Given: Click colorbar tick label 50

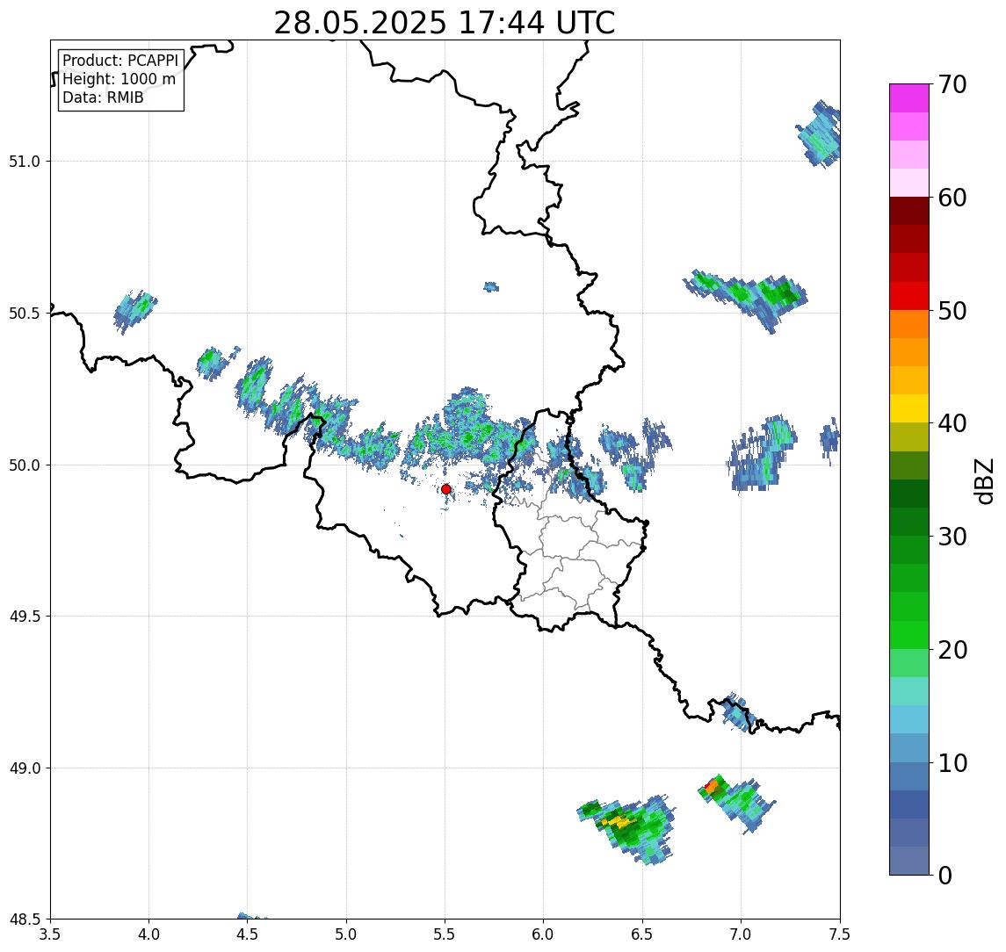Looking at the screenshot, I should (x=952, y=311).
